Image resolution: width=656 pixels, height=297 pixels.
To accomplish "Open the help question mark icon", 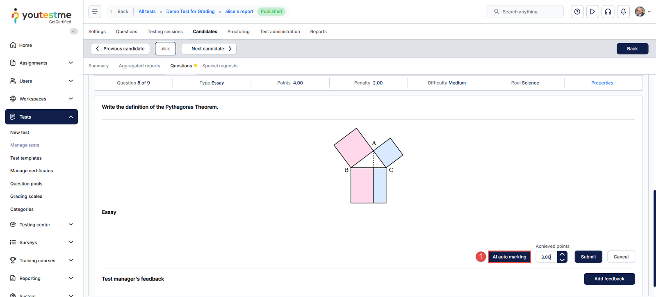I will point(577,11).
